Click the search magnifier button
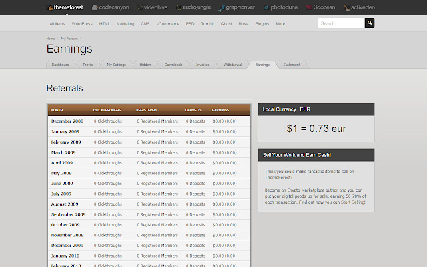 (x=370, y=23)
